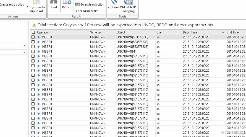Expand the upper left-panel combo box
The image size is (246, 137).
tap(25, 45)
